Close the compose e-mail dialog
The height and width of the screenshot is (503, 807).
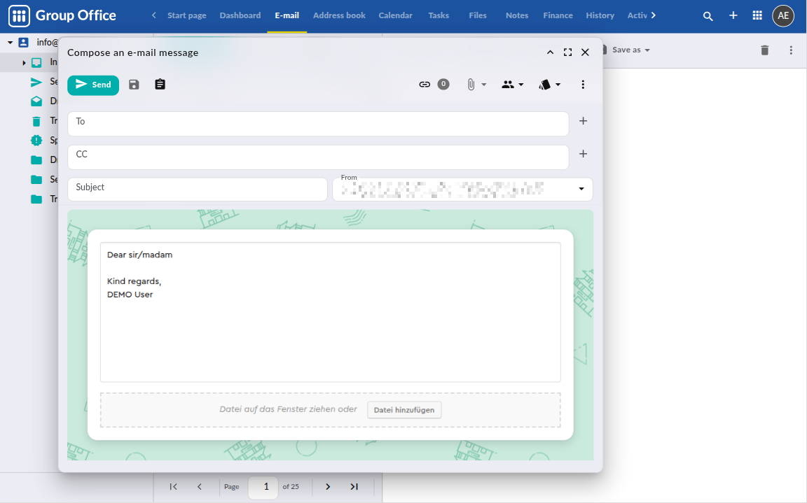click(585, 52)
